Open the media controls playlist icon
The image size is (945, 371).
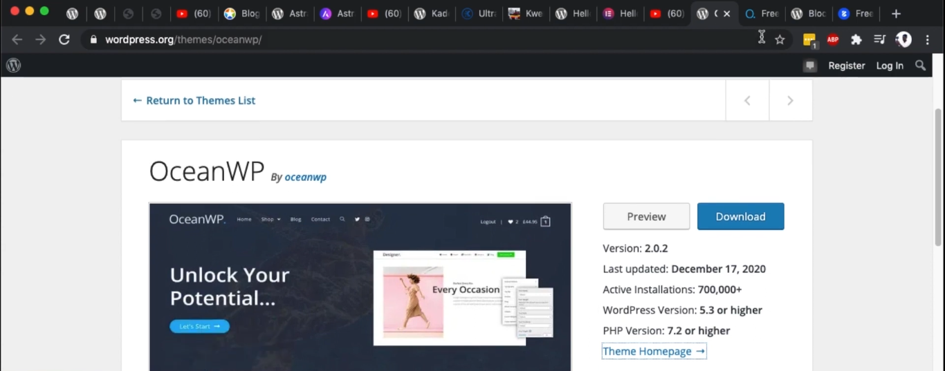click(x=879, y=39)
